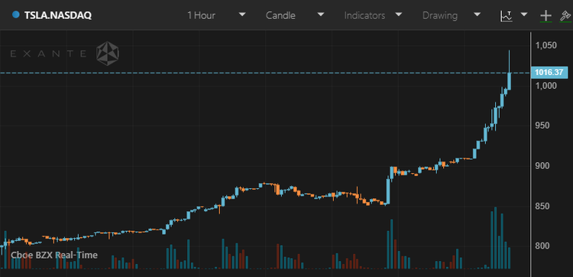Click the 1,050 price axis label

(546, 45)
